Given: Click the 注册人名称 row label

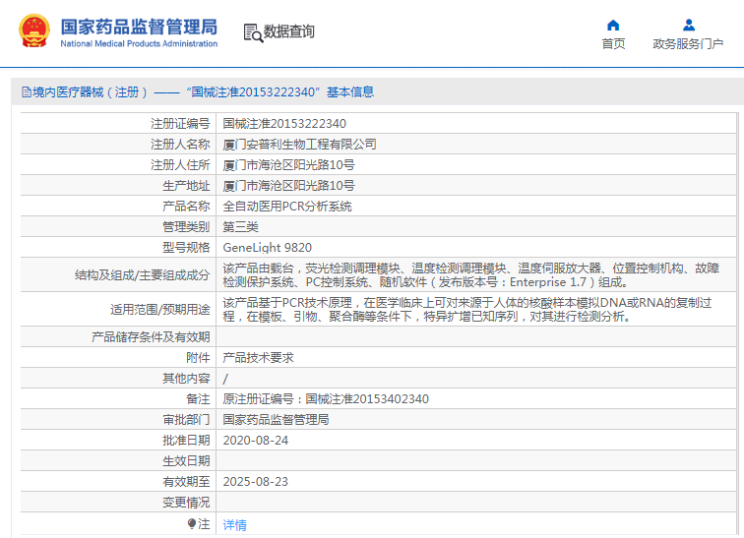Looking at the screenshot, I should (x=180, y=145).
